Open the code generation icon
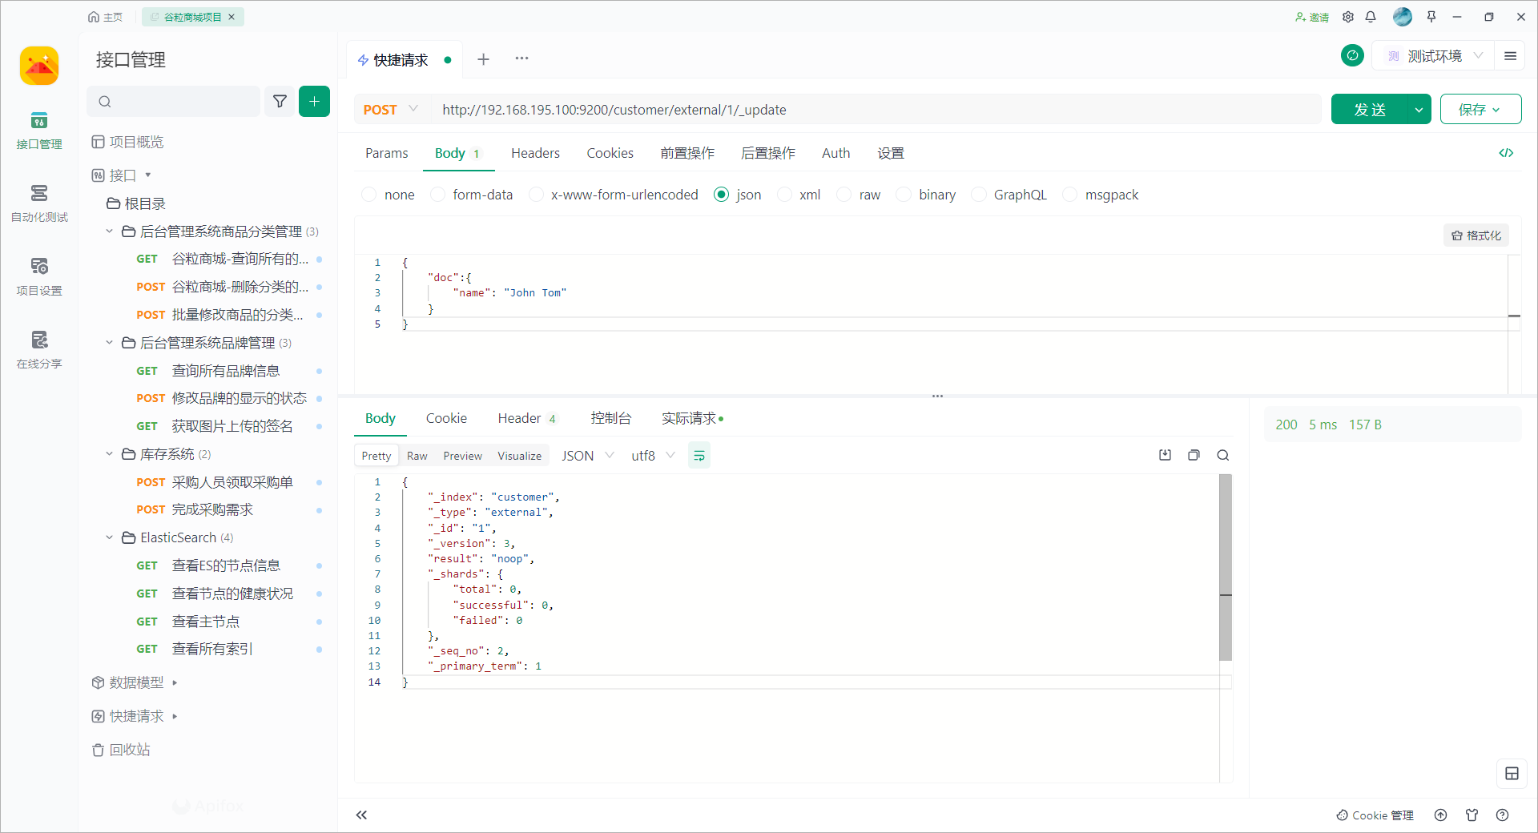The image size is (1538, 833). (x=1506, y=153)
